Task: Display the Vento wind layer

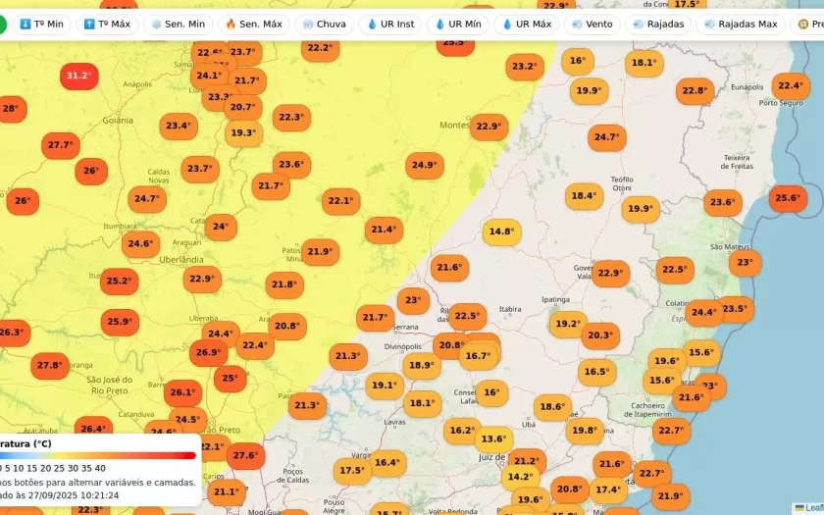Action: [x=592, y=24]
